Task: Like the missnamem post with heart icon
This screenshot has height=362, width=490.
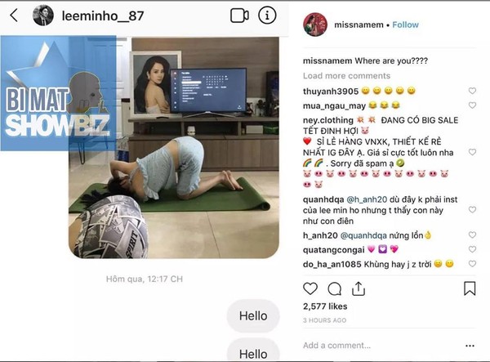Action: [310, 288]
